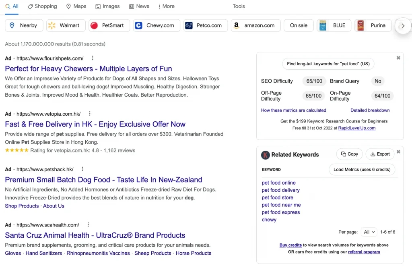Switch to the Maps tab
The width and height of the screenshot is (412, 266).
pyautogui.click(x=76, y=6)
